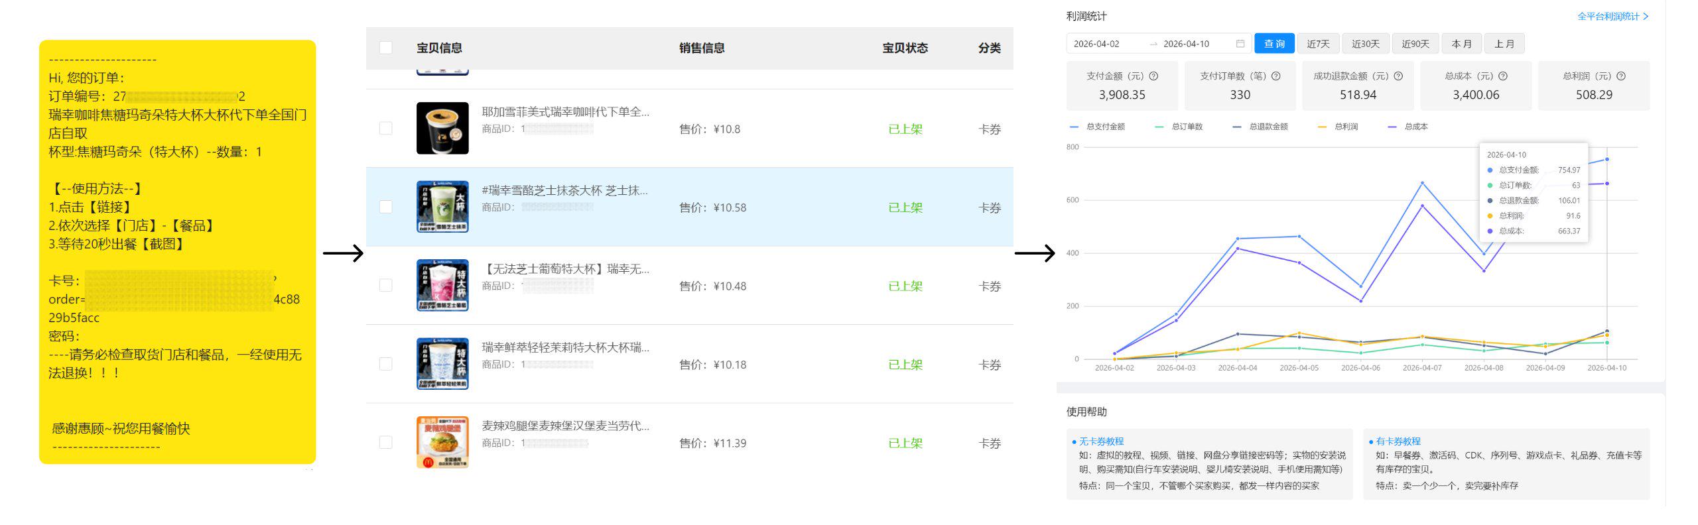This screenshot has width=1698, height=525.
Task: Click the 使用帮助 section heading
Action: tap(1086, 412)
